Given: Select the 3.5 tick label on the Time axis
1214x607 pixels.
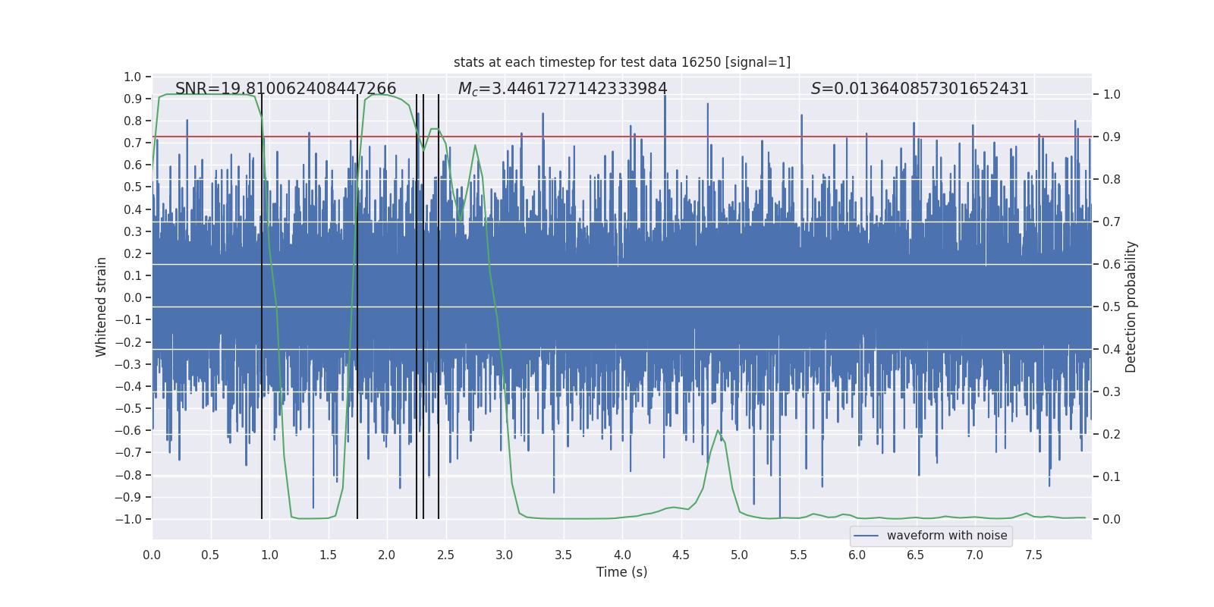Looking at the screenshot, I should (563, 555).
